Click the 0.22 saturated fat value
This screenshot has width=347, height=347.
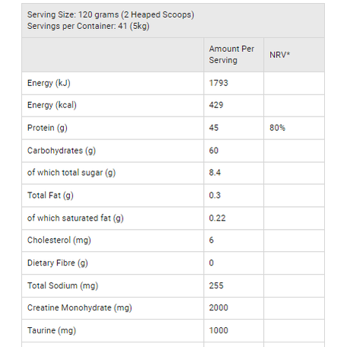[x=217, y=218]
